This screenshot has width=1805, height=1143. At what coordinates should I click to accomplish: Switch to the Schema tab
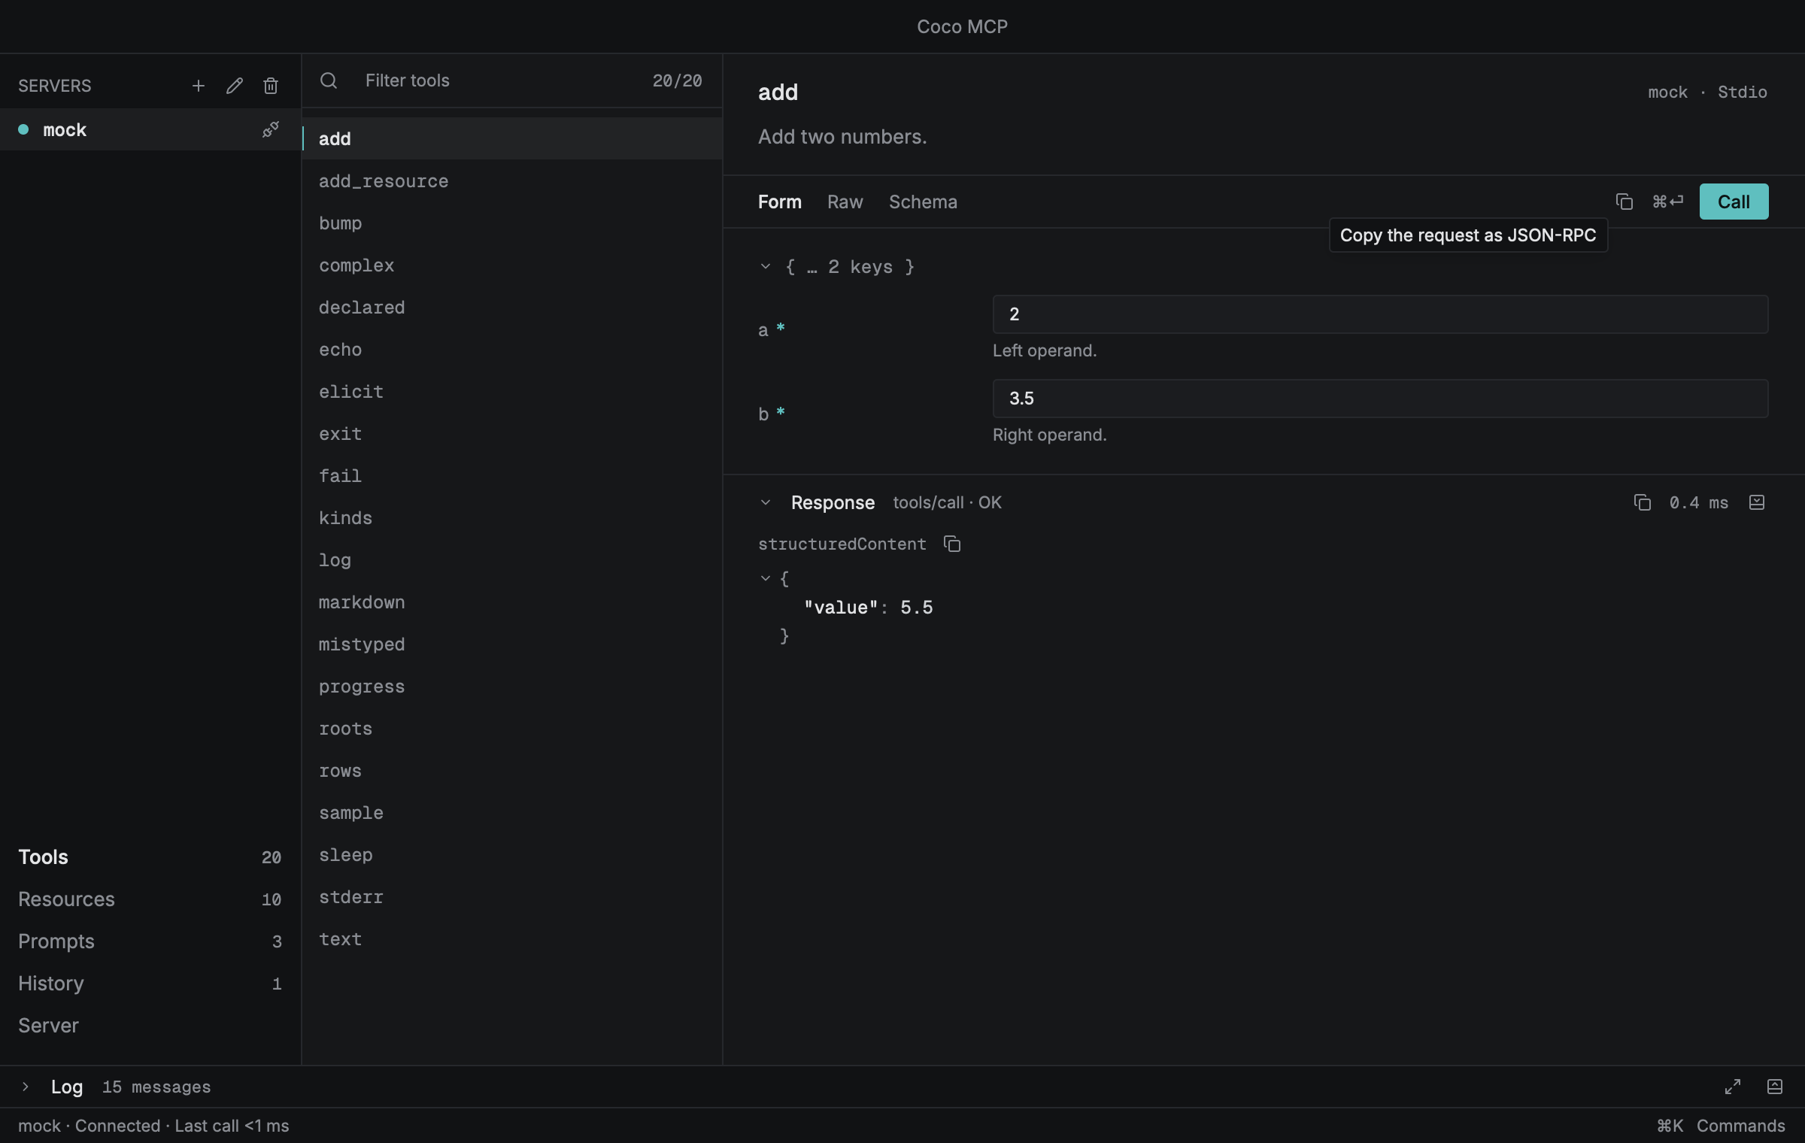pyautogui.click(x=923, y=202)
